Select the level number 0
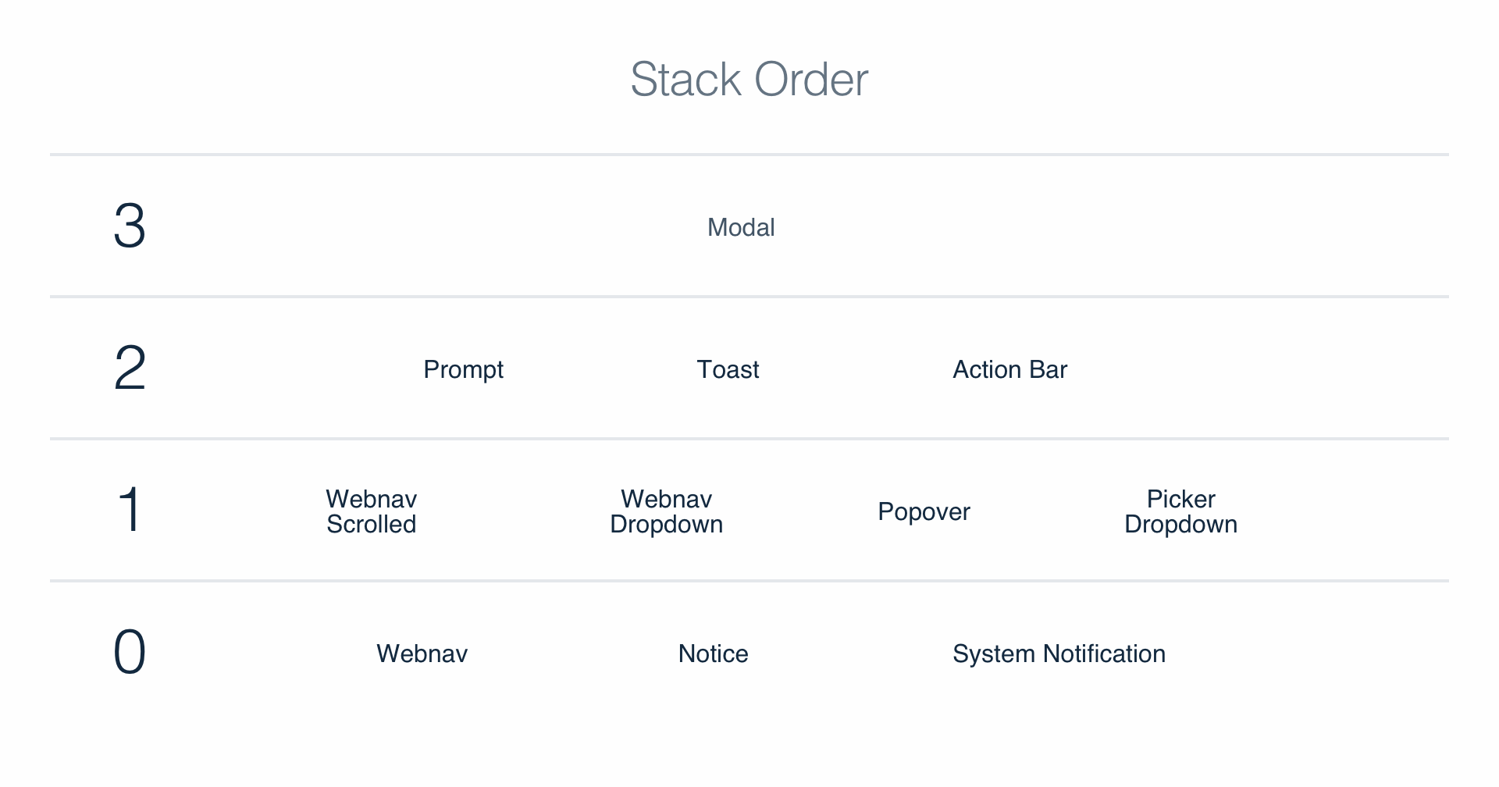1499x787 pixels. pyautogui.click(x=130, y=653)
